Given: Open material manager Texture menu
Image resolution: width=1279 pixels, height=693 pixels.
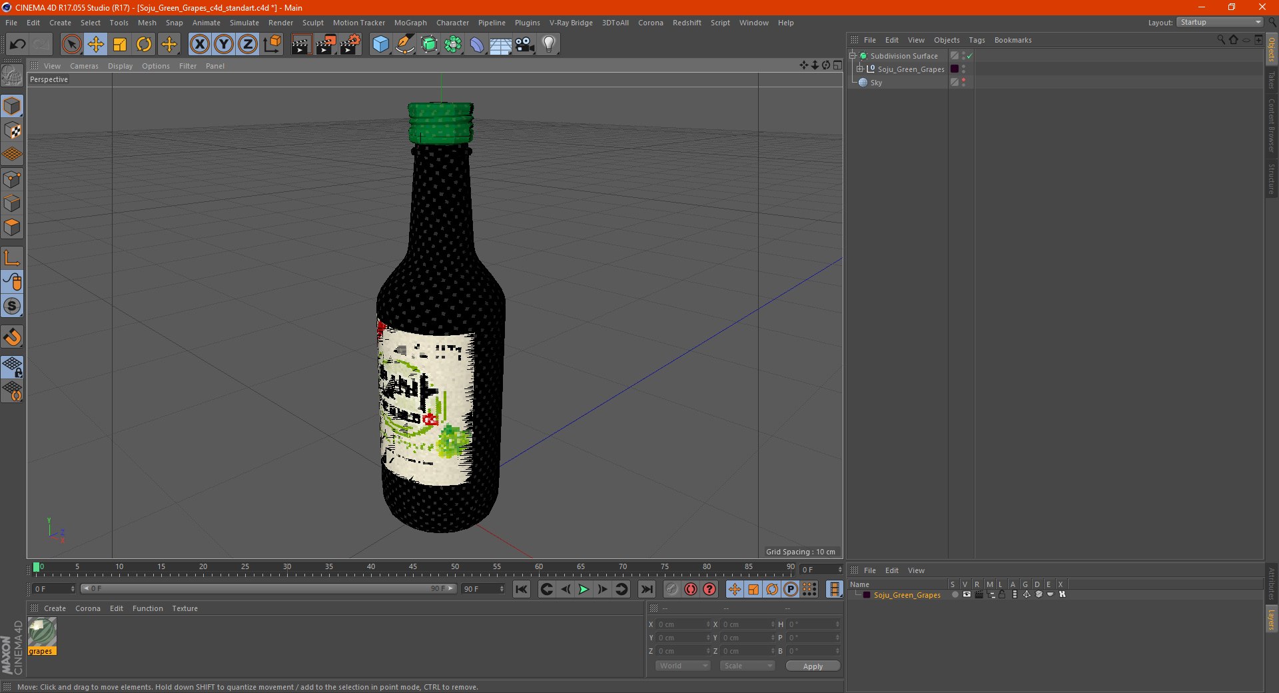Looking at the screenshot, I should pyautogui.click(x=185, y=608).
